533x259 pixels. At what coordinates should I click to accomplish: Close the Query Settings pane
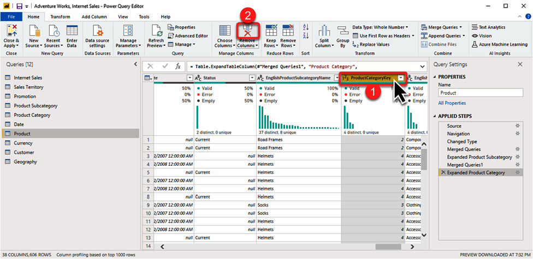tap(520, 64)
